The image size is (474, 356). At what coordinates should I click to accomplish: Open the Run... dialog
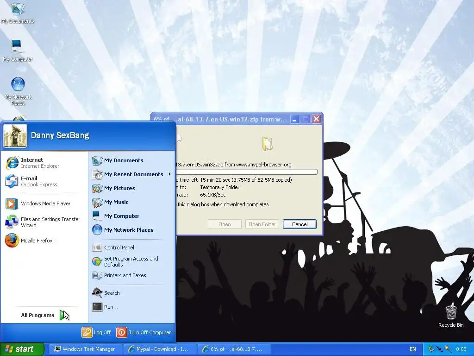pos(132,307)
